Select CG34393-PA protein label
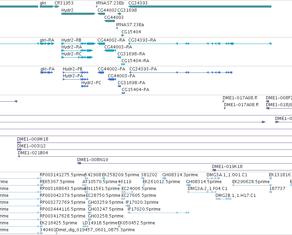 point(143,69)
